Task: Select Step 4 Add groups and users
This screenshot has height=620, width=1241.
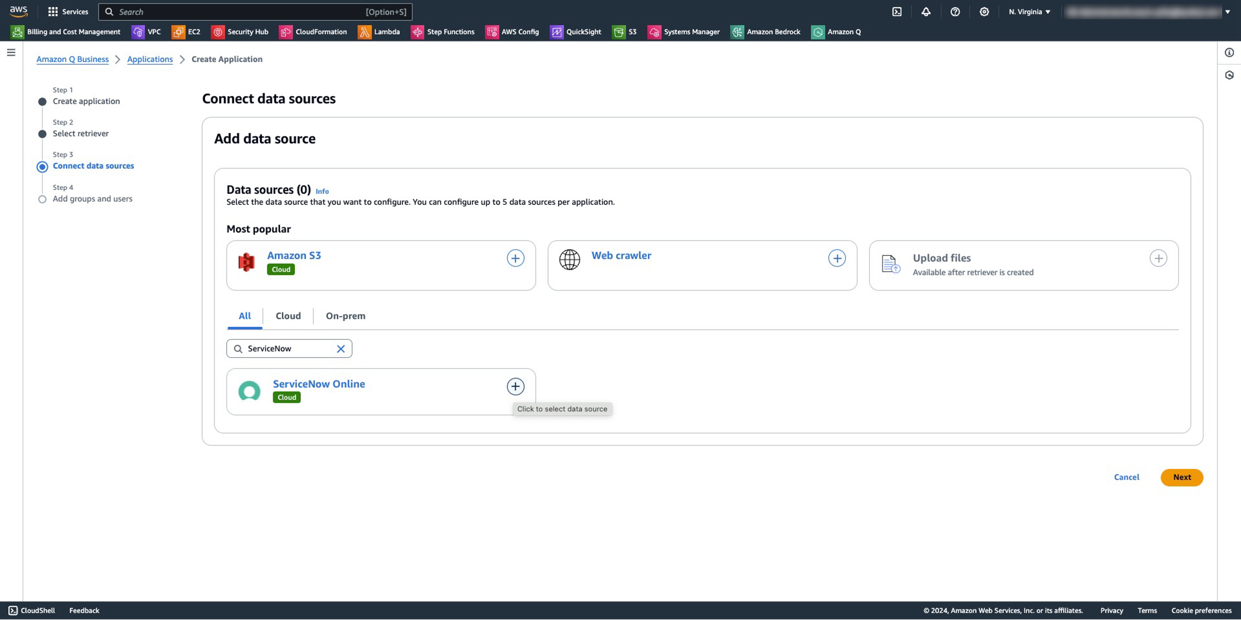Action: (x=92, y=199)
